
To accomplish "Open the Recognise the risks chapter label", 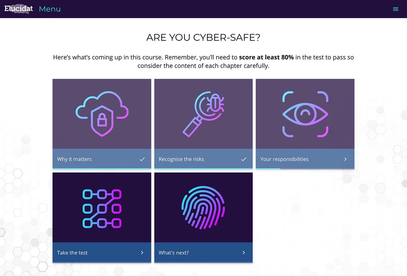I will pos(181,159).
